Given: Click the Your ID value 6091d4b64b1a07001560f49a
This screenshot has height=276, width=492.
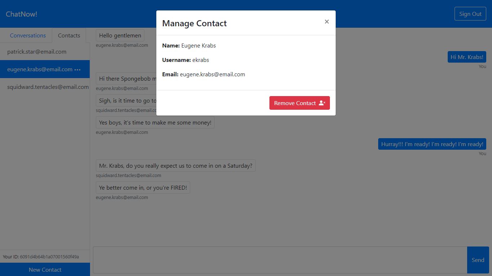Looking at the screenshot, I should pyautogui.click(x=49, y=257).
